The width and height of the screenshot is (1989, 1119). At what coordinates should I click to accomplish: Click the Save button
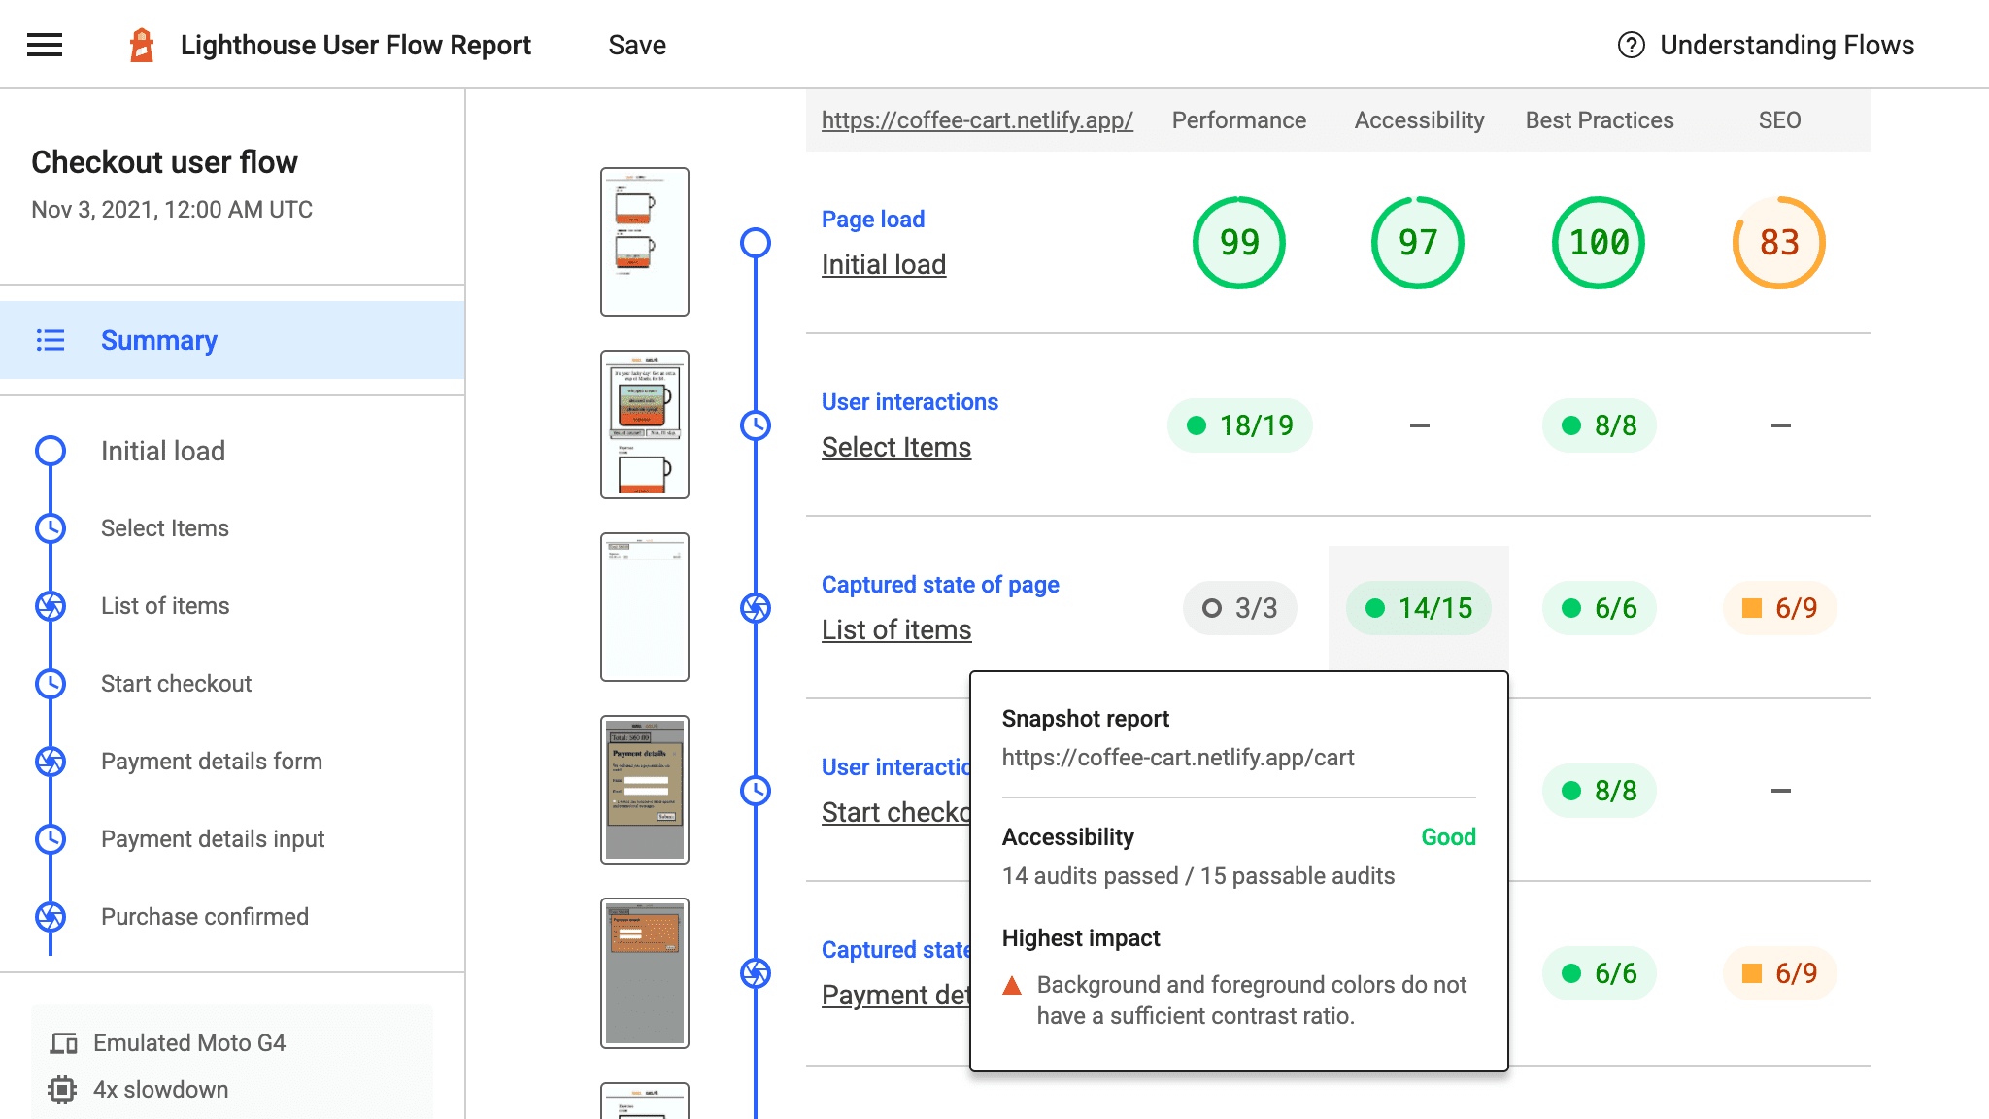click(x=636, y=44)
